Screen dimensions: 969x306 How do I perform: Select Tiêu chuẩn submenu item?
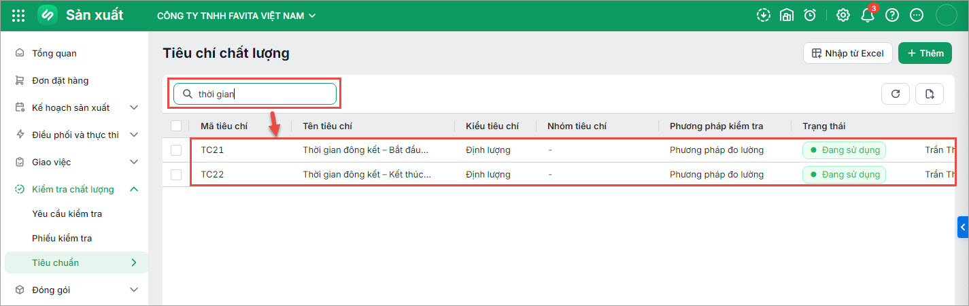click(x=76, y=262)
